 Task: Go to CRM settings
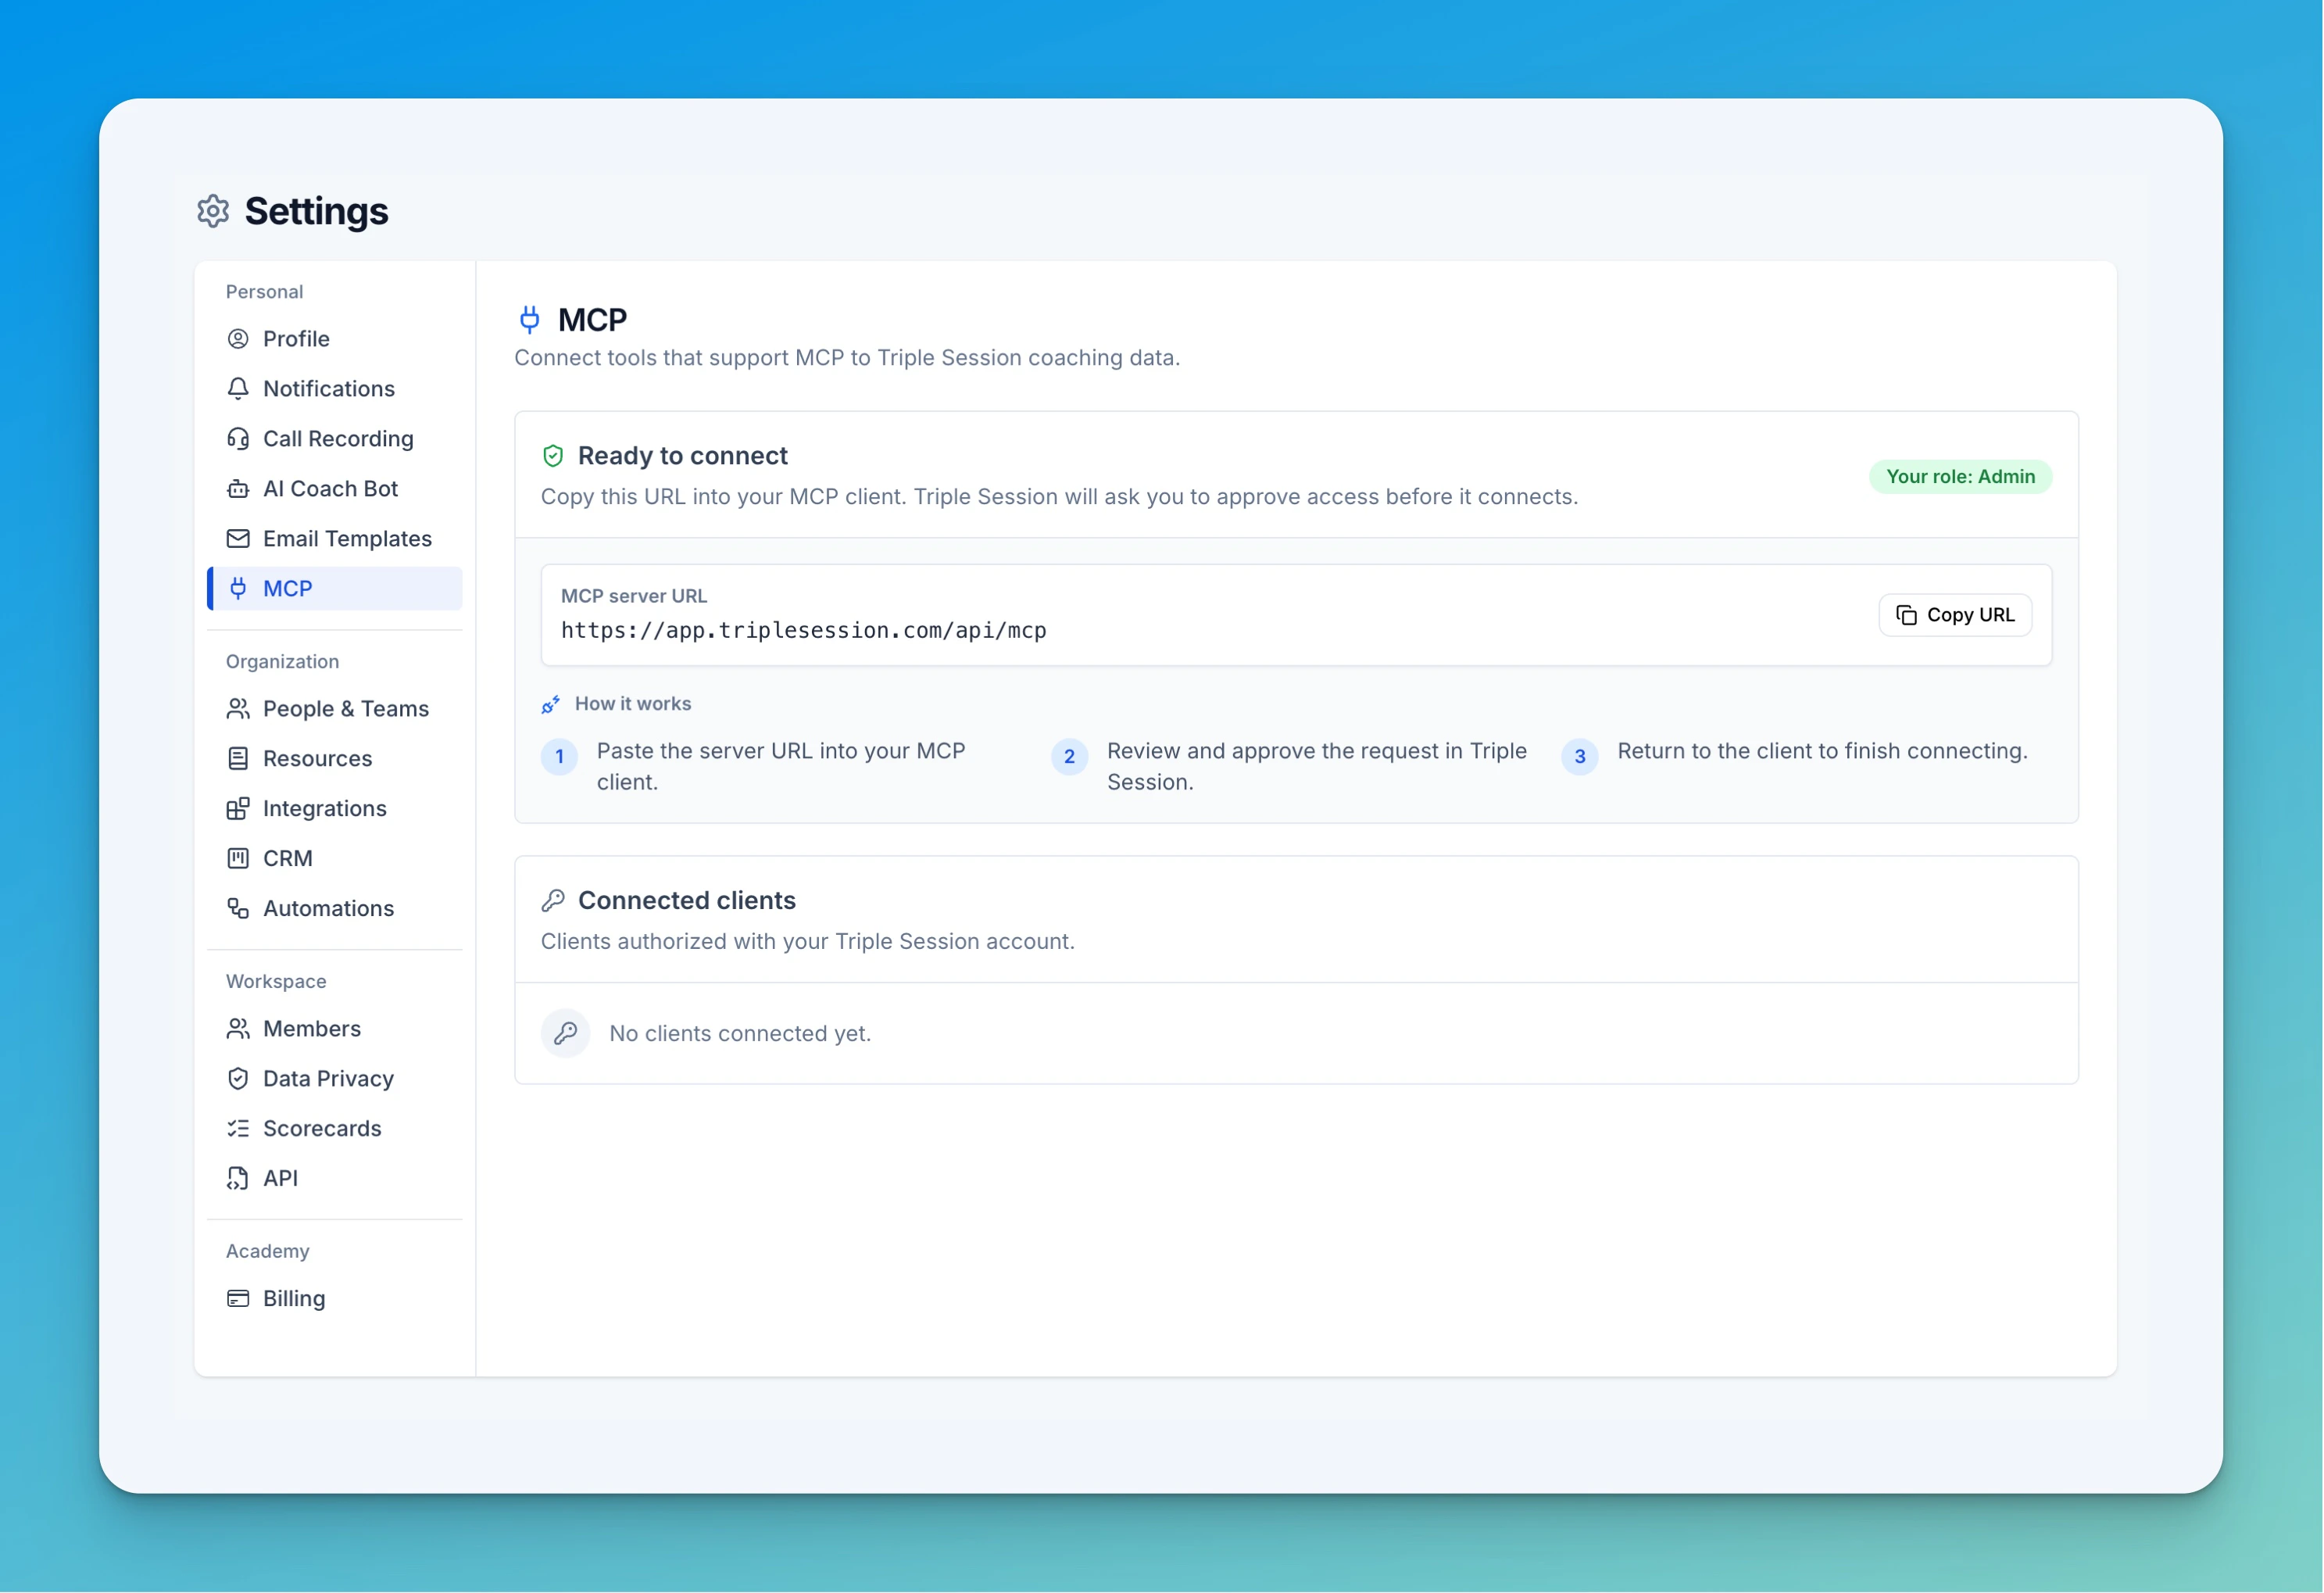tap(335, 859)
